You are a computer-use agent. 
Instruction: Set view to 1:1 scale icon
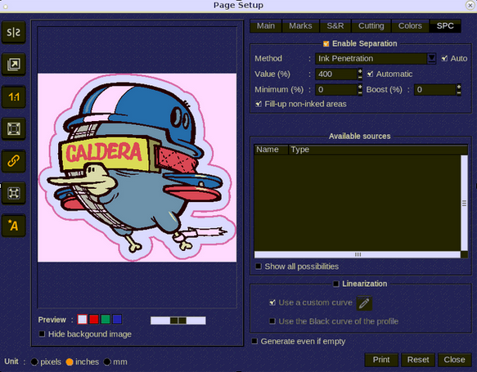[13, 96]
